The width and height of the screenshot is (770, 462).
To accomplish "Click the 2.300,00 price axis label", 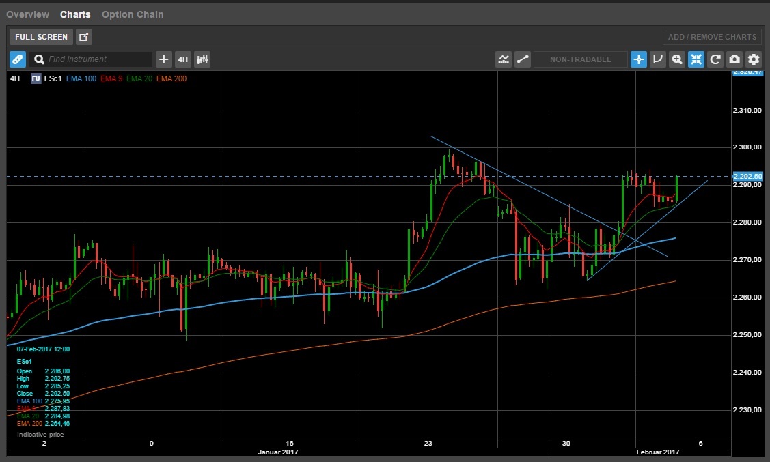I will [747, 147].
